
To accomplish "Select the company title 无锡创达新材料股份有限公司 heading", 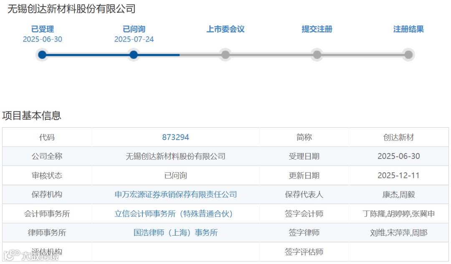I will (x=71, y=9).
